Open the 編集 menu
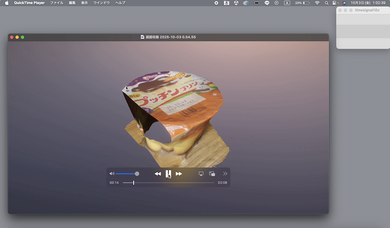Viewport: 390px width, 228px height. point(72,3)
